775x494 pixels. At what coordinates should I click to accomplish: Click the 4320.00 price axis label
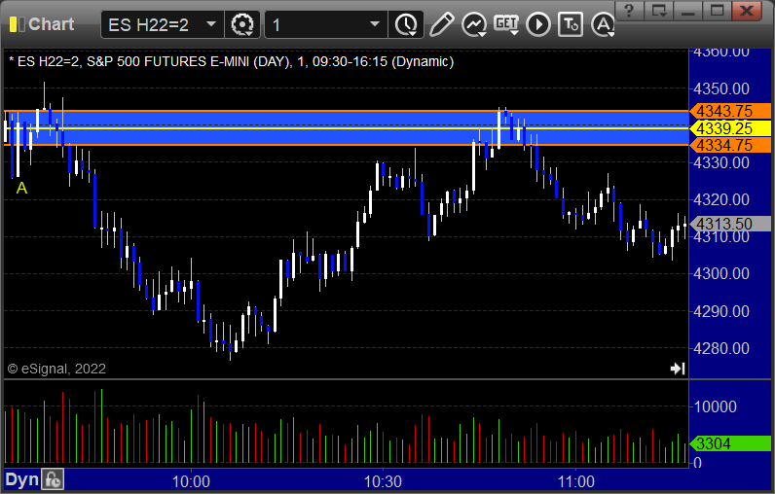click(x=721, y=199)
